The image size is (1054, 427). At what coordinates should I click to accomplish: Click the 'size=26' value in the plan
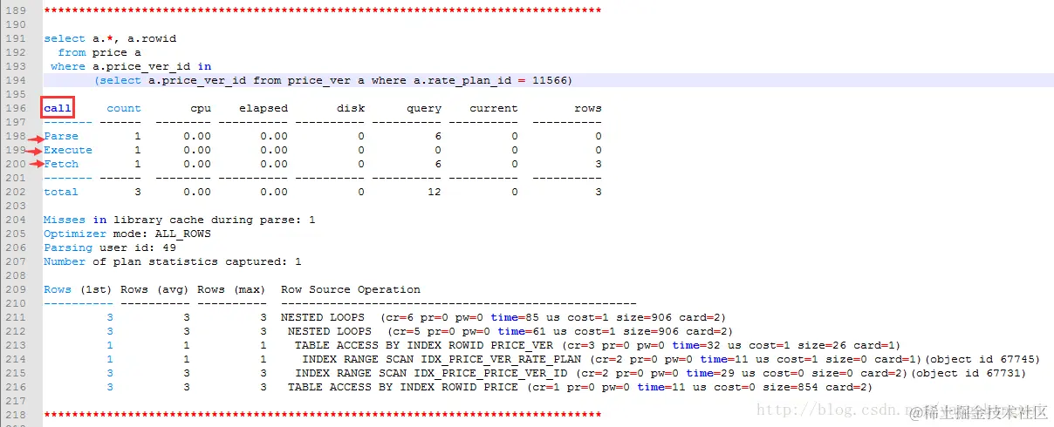822,345
